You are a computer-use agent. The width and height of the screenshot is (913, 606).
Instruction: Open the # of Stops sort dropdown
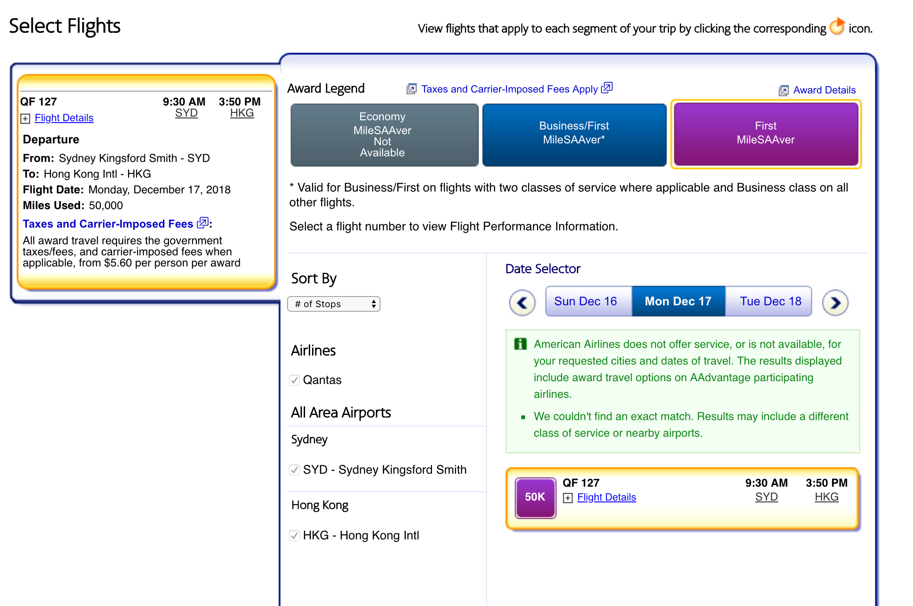pos(334,304)
